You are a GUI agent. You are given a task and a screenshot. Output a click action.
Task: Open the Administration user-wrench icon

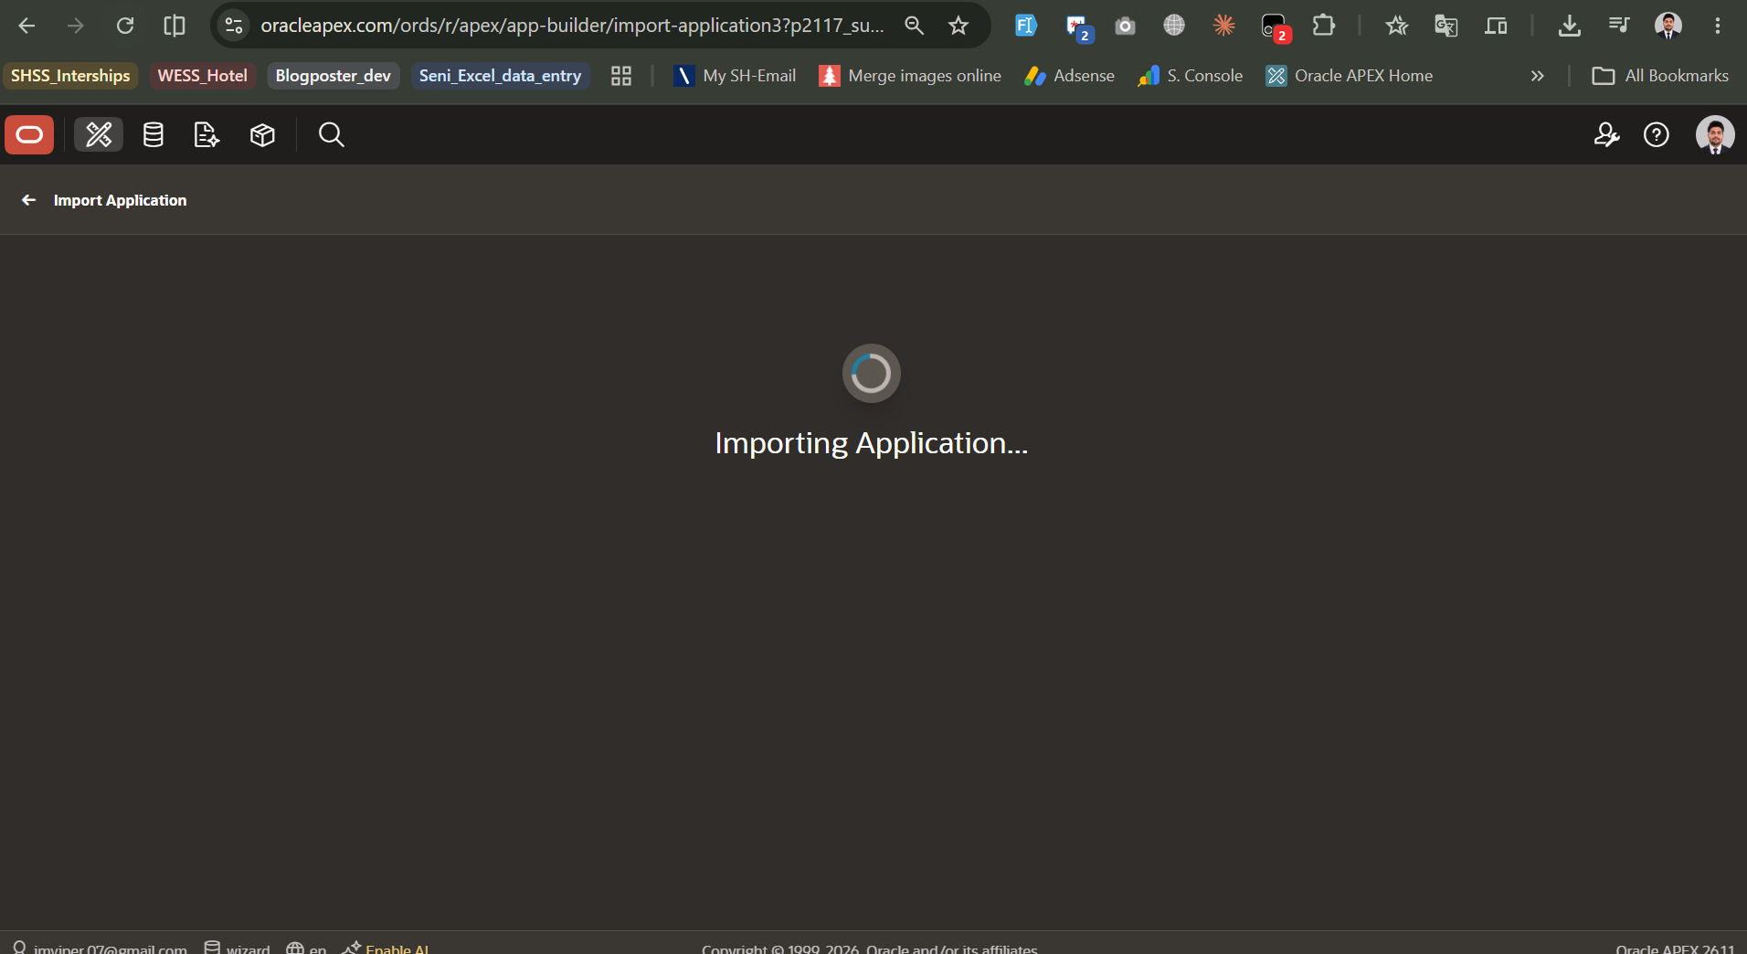pyautogui.click(x=1606, y=135)
